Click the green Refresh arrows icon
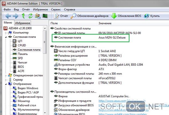 (31, 16)
